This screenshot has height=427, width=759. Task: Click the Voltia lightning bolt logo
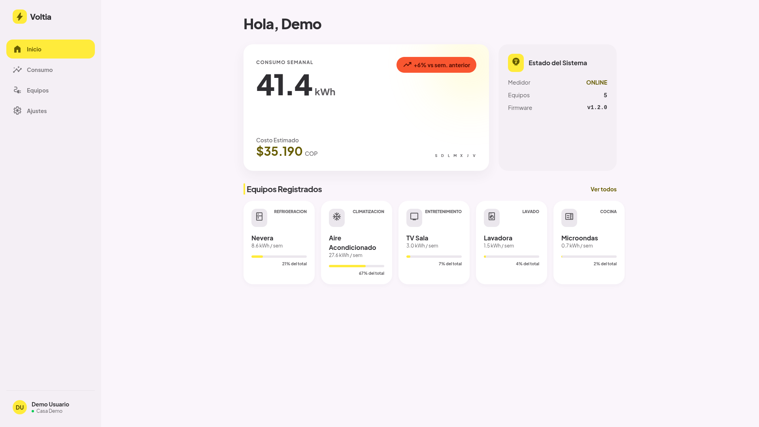point(20,17)
